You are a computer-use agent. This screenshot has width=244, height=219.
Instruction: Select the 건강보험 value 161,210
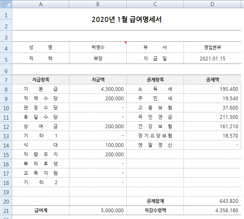(x=212, y=126)
